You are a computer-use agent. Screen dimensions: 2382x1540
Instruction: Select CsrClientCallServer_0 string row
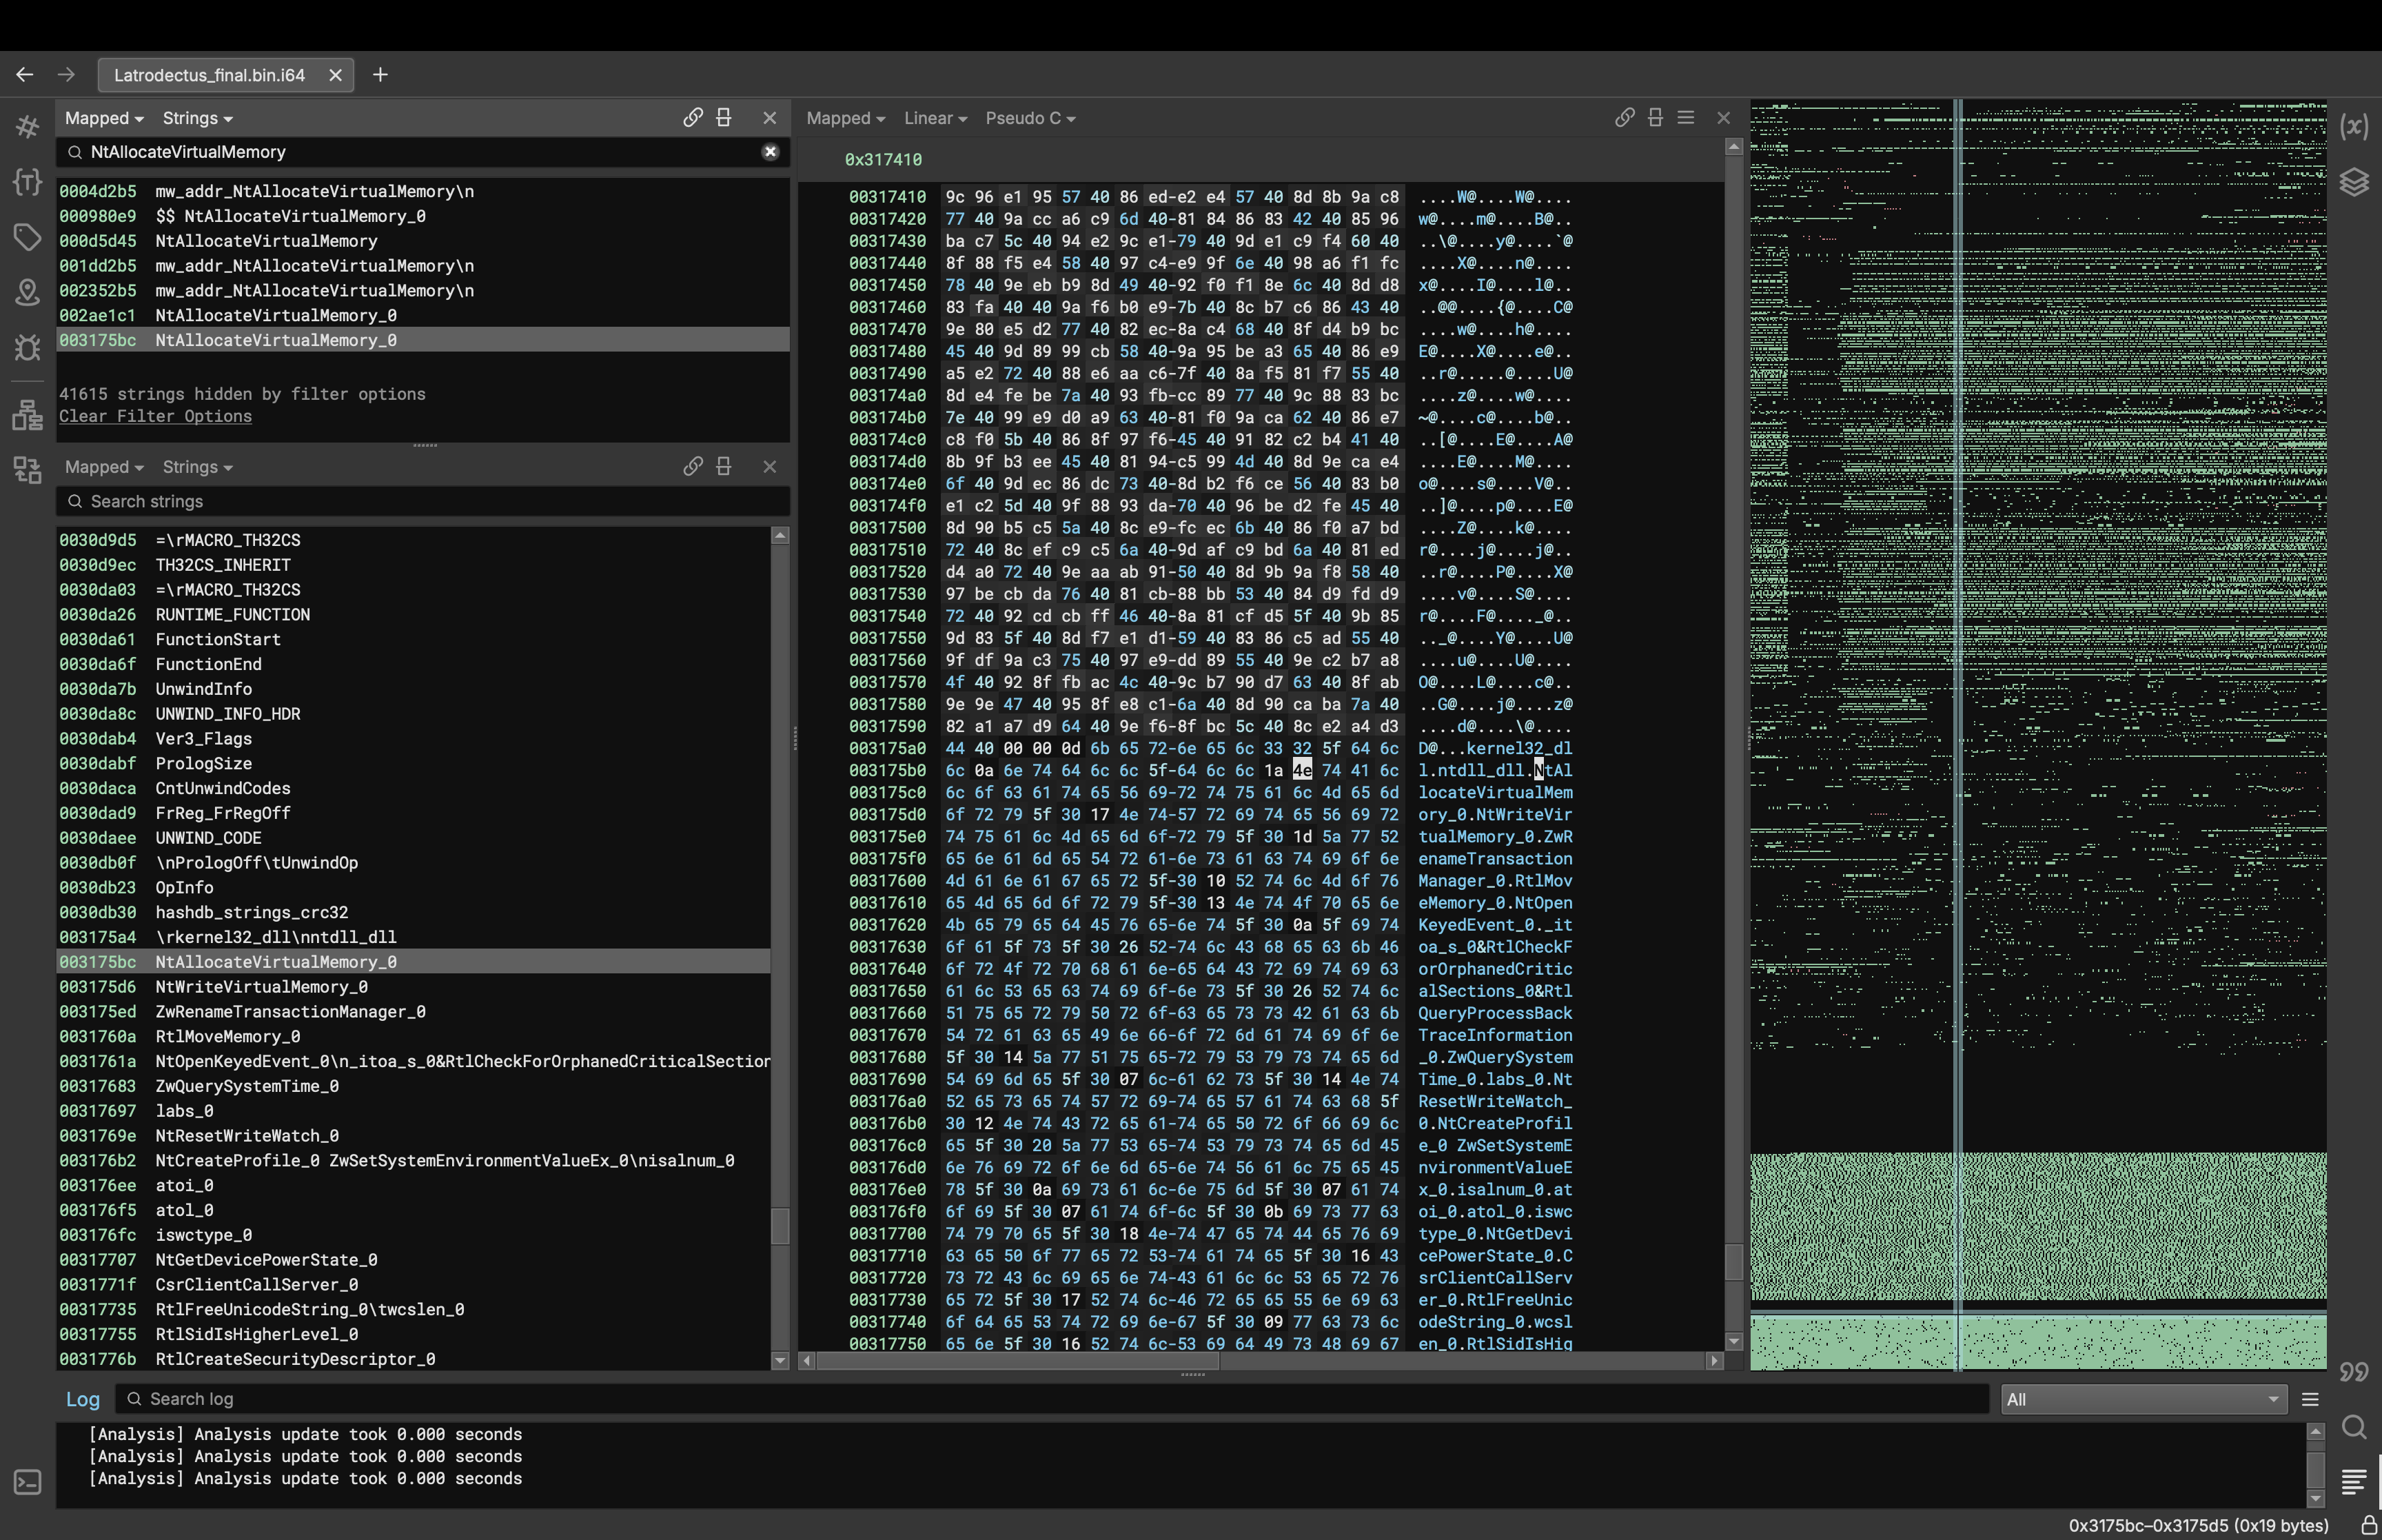[414, 1285]
